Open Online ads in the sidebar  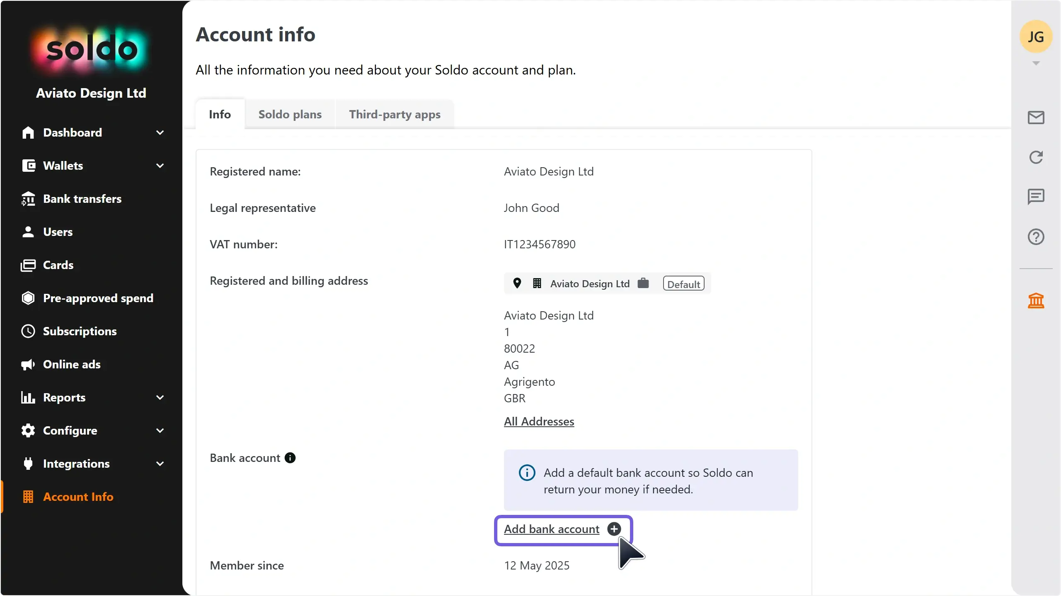click(x=72, y=364)
